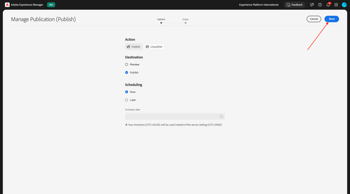Select the Publish action button
The height and width of the screenshot is (194, 350).
pyautogui.click(x=134, y=47)
